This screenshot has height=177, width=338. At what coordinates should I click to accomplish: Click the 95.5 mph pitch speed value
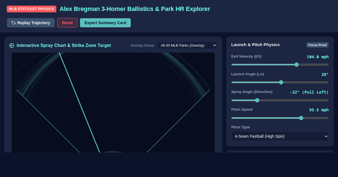click(319, 110)
